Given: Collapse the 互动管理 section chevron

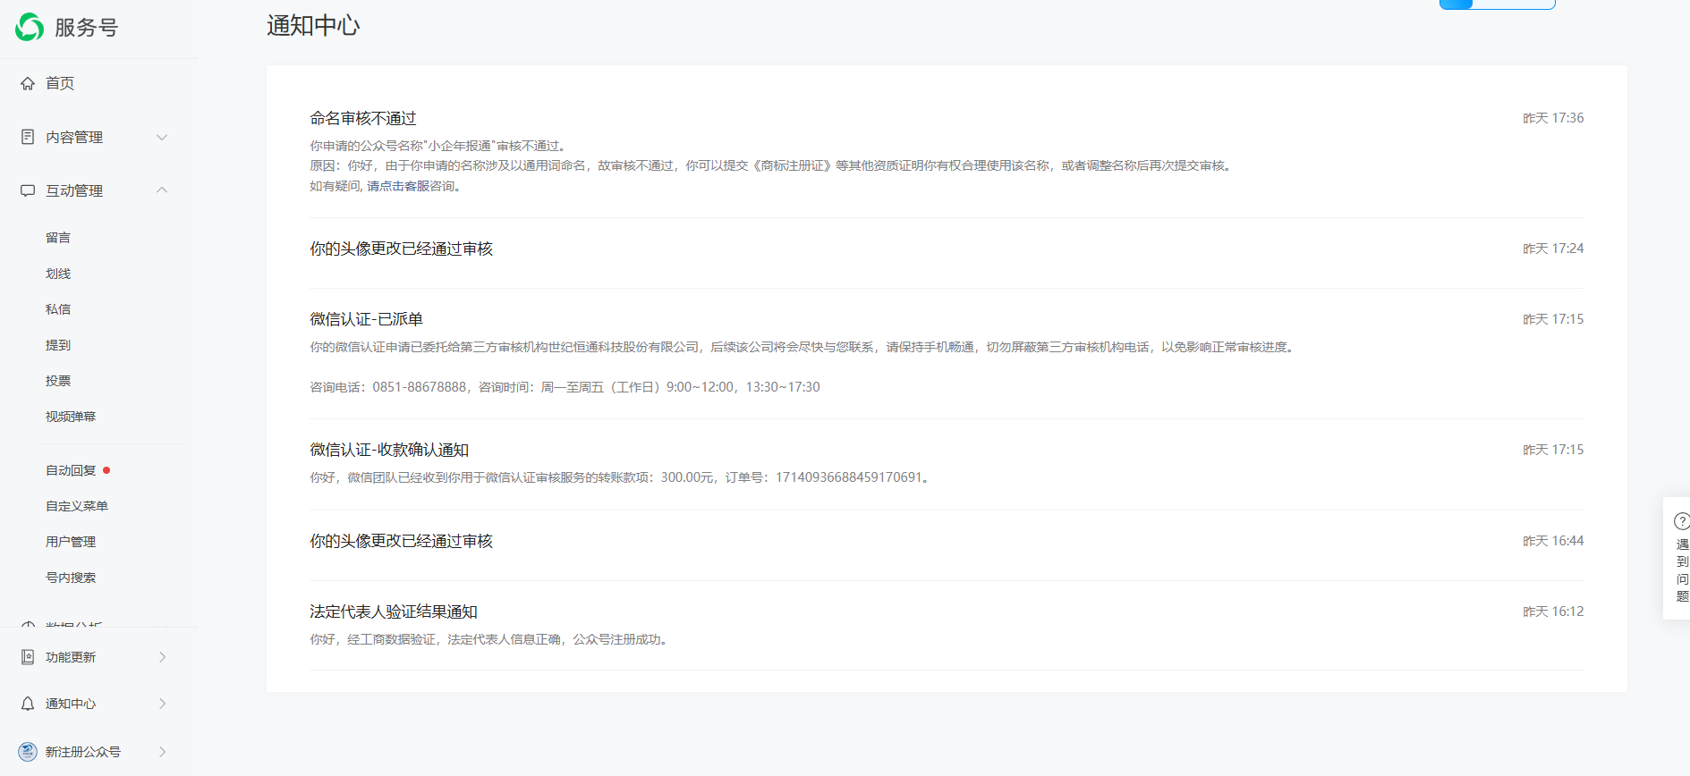Looking at the screenshot, I should pos(162,190).
